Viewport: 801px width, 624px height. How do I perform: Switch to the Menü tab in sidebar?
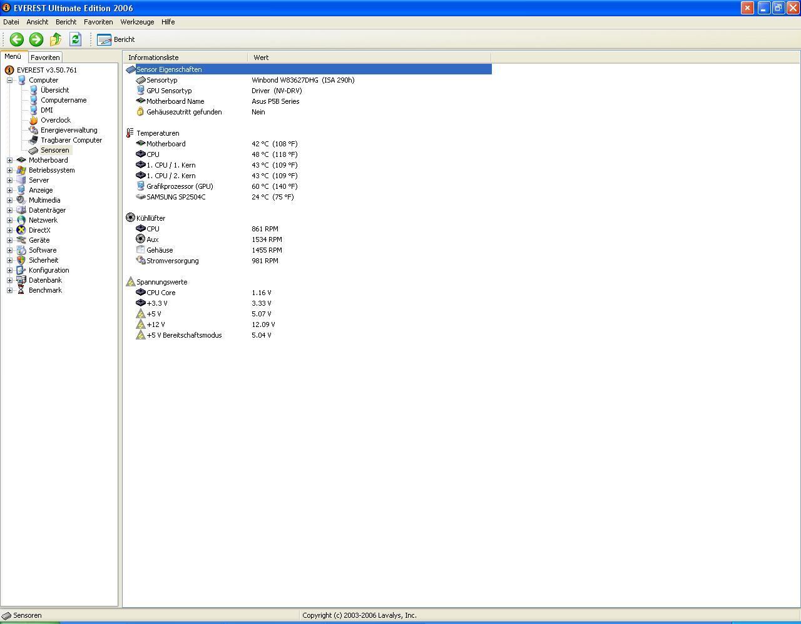[13, 56]
